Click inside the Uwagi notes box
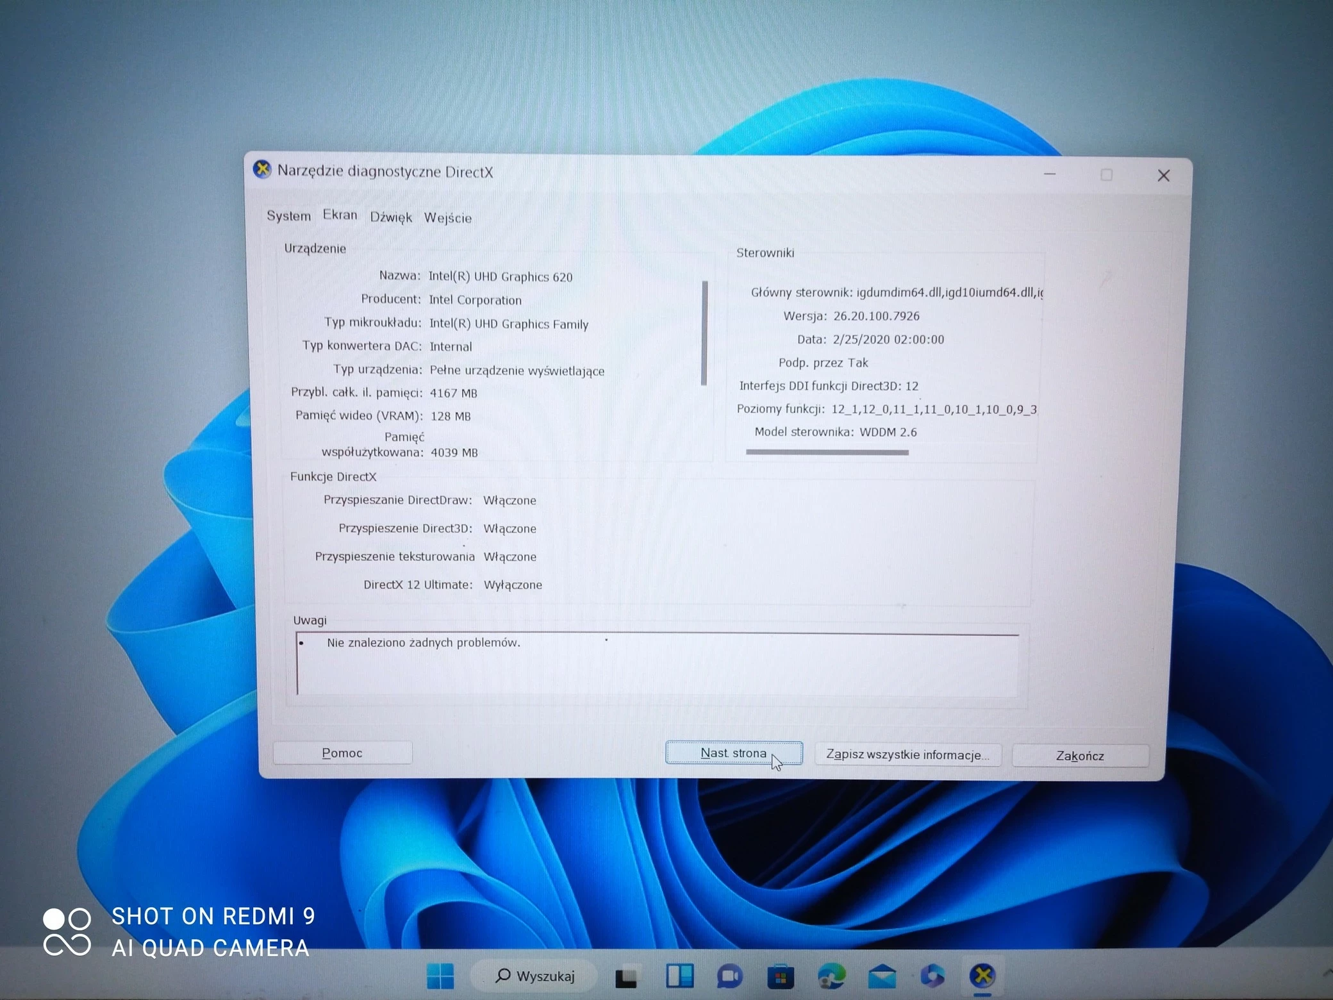 click(658, 664)
